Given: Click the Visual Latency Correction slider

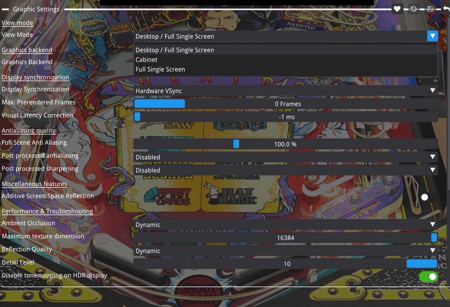Looking at the screenshot, I should pyautogui.click(x=285, y=117).
